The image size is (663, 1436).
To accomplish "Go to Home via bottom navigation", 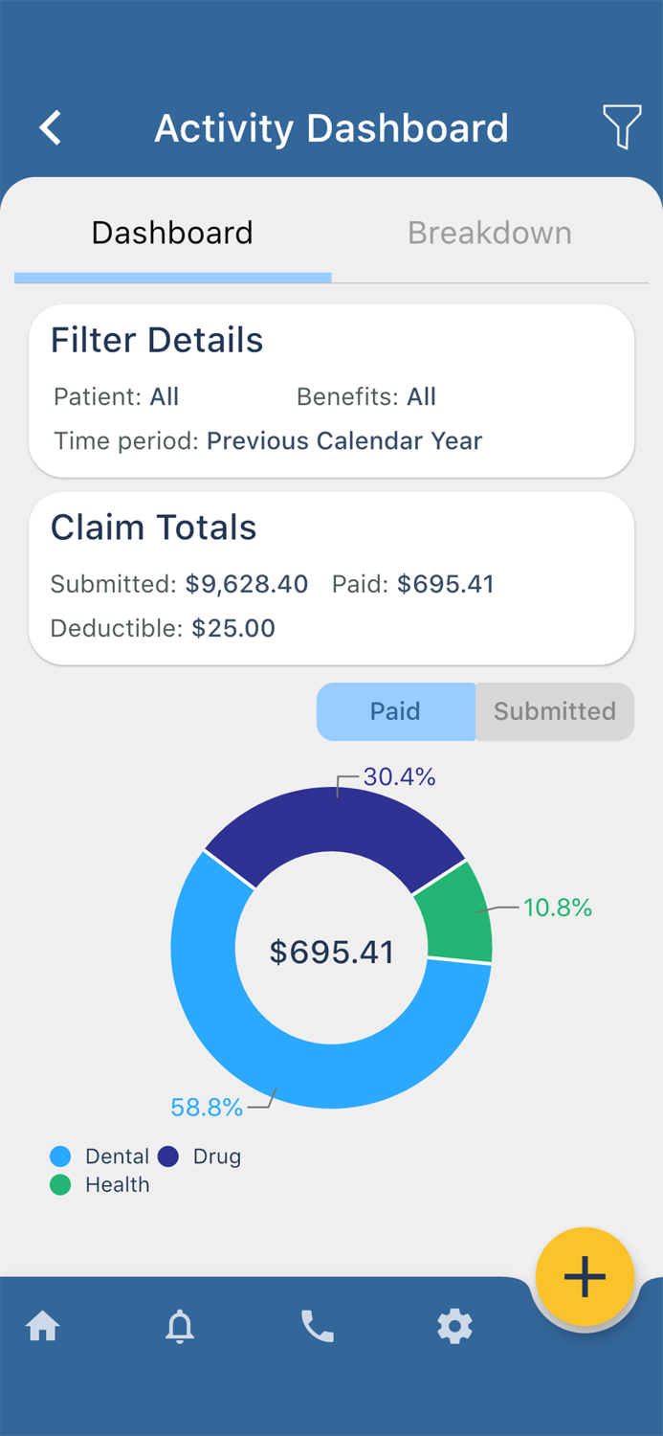I will 43,1327.
